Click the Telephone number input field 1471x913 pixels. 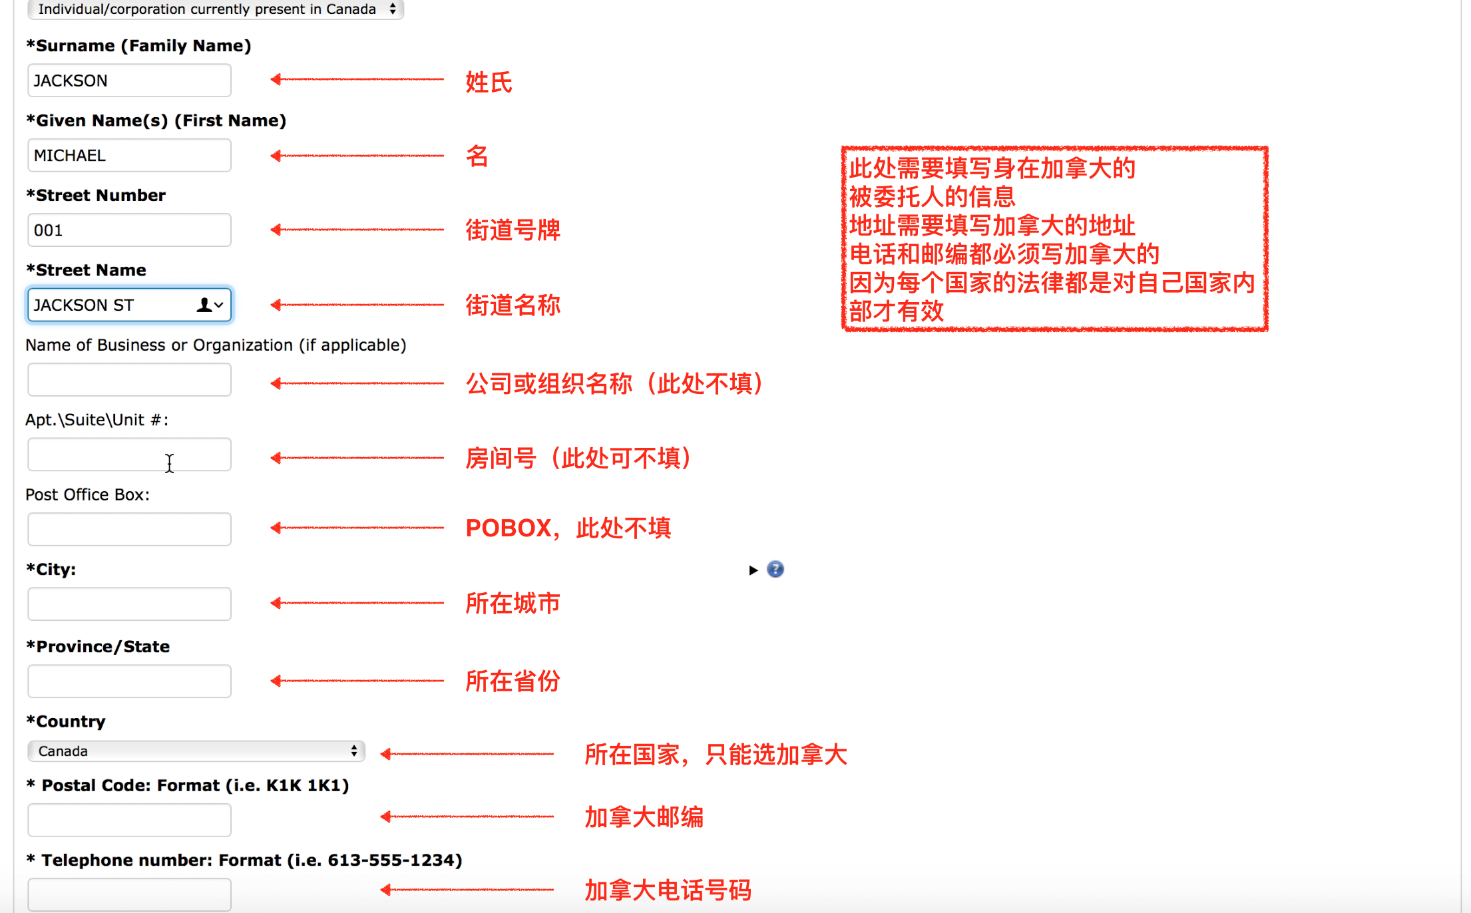click(128, 894)
